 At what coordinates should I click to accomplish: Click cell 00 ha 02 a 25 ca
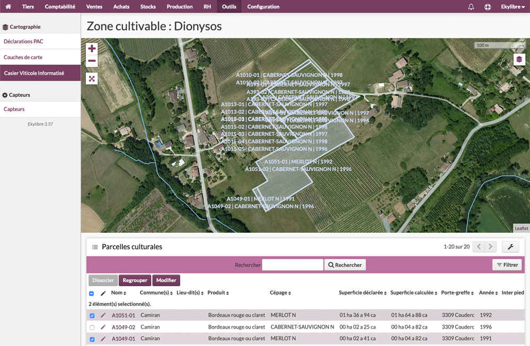click(x=357, y=327)
